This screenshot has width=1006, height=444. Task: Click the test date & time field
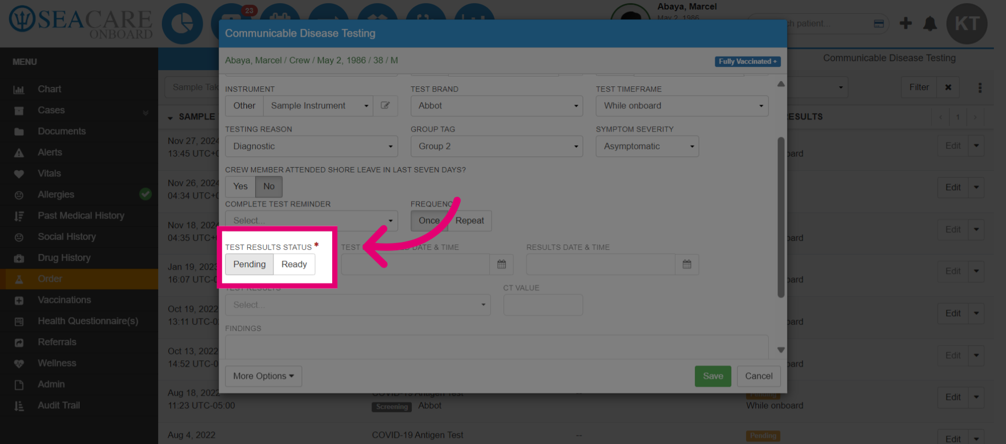[x=415, y=264]
